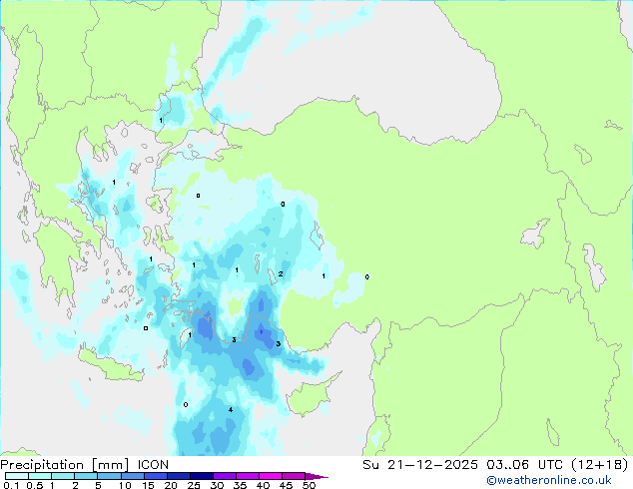The image size is (633, 489).
Task: Click the '(12+18)' forecast run text
Action: 600,465
